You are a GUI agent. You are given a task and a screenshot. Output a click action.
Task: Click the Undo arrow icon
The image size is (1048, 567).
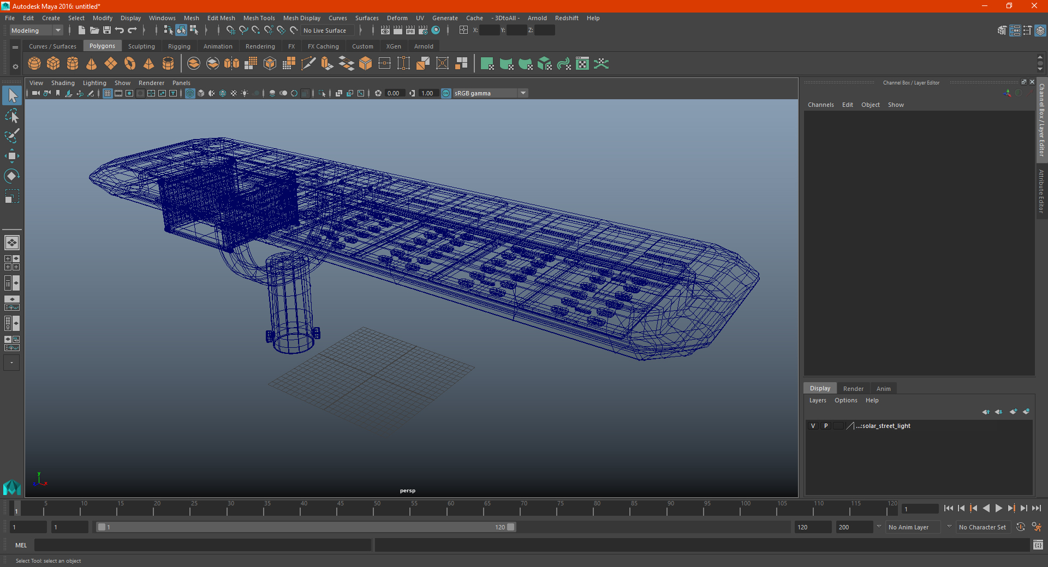tap(120, 31)
